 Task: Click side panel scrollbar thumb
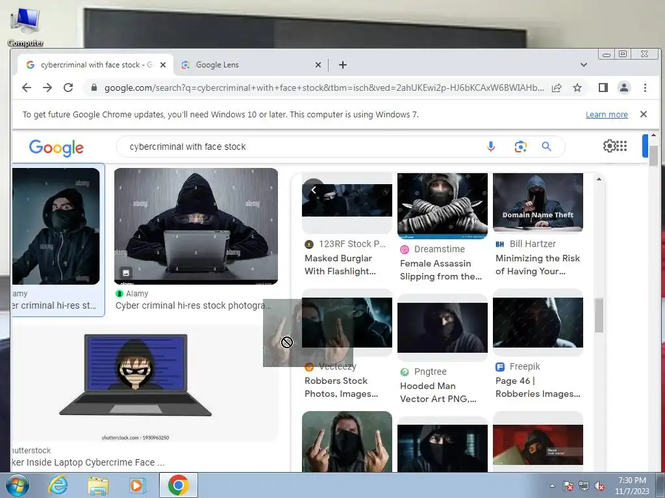click(599, 315)
